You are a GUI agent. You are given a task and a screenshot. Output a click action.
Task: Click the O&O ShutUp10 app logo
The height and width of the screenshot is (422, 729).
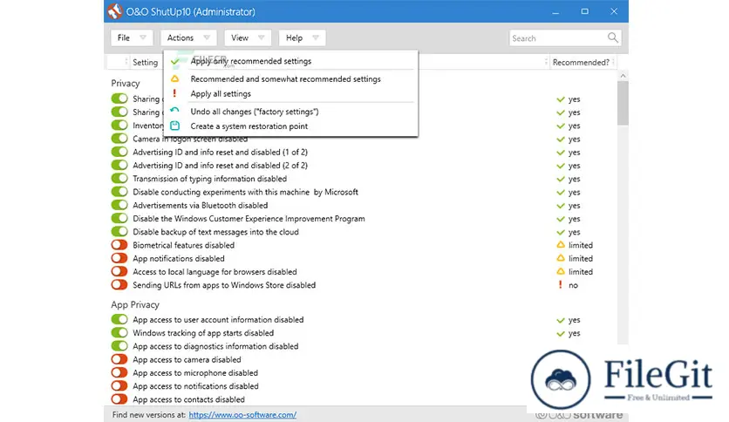tap(115, 11)
